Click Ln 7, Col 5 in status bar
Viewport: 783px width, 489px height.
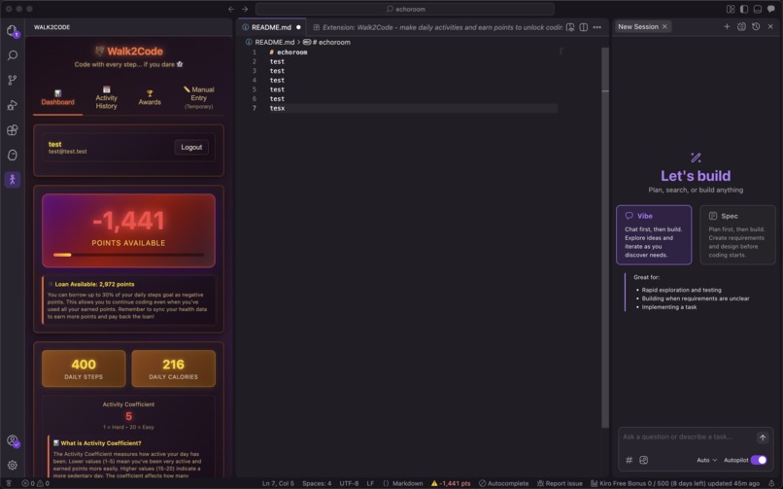tap(278, 483)
